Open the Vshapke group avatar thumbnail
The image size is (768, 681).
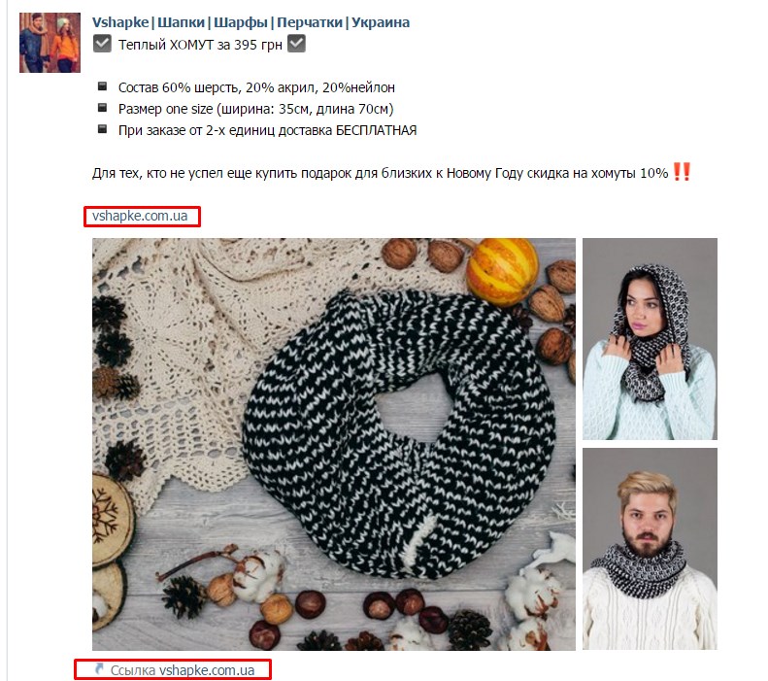click(50, 43)
